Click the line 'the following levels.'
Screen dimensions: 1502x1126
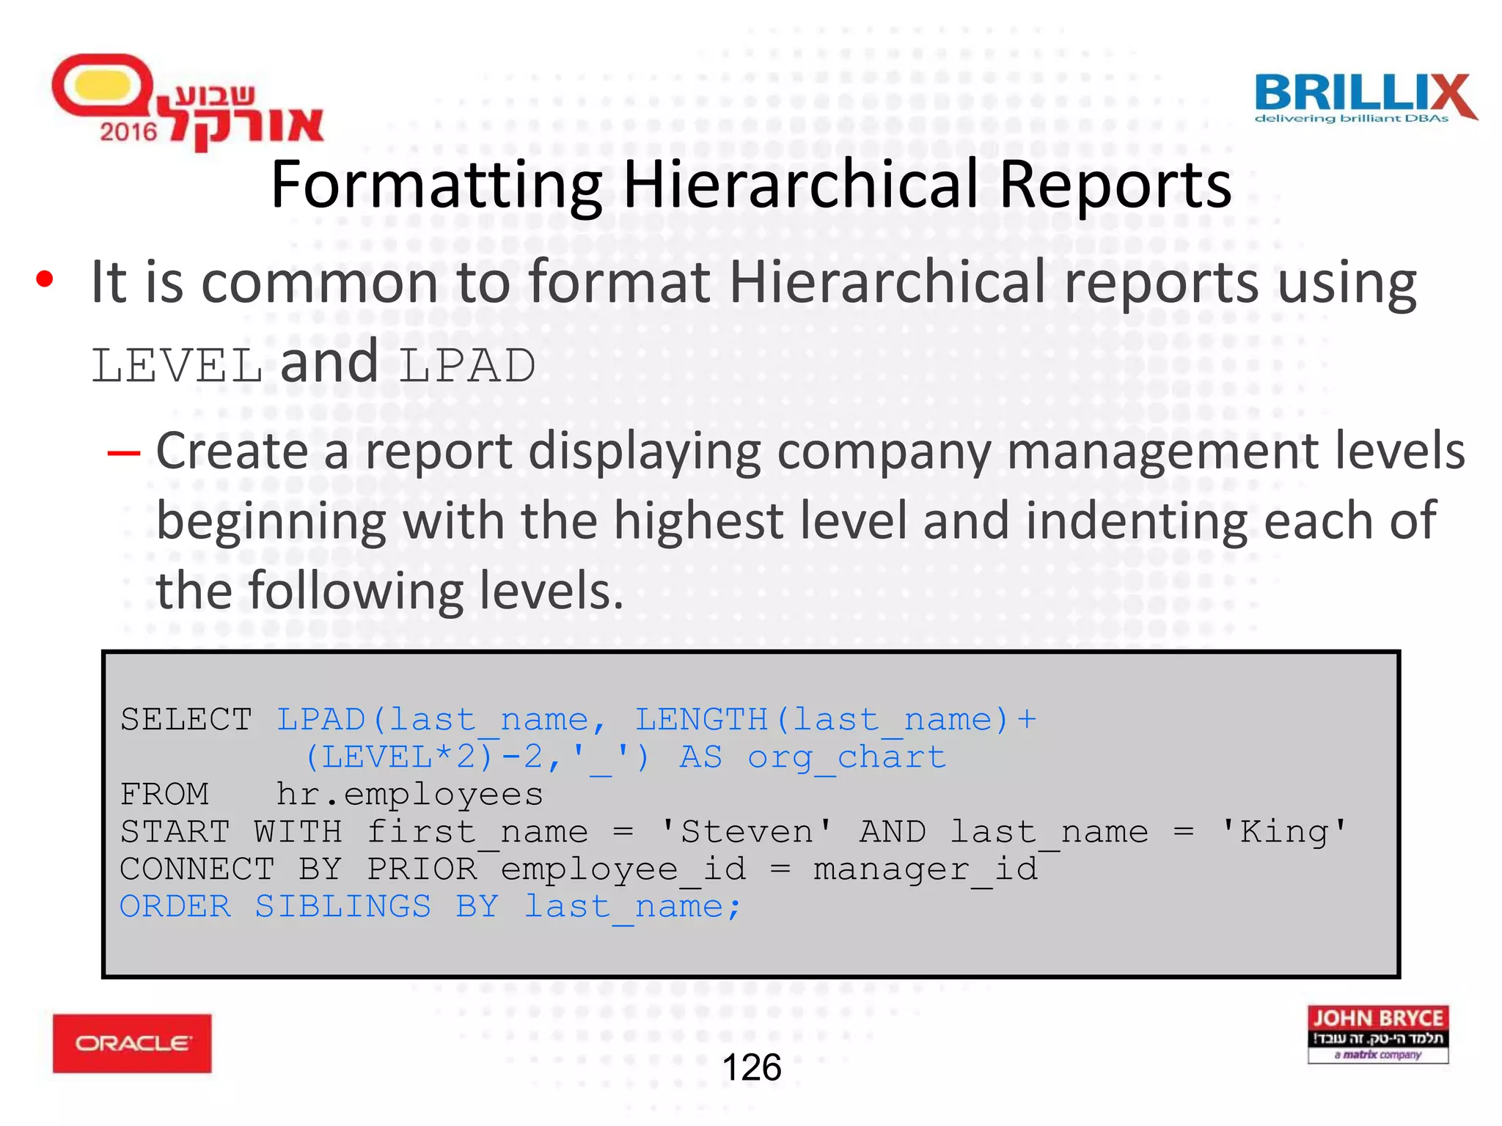tap(390, 591)
